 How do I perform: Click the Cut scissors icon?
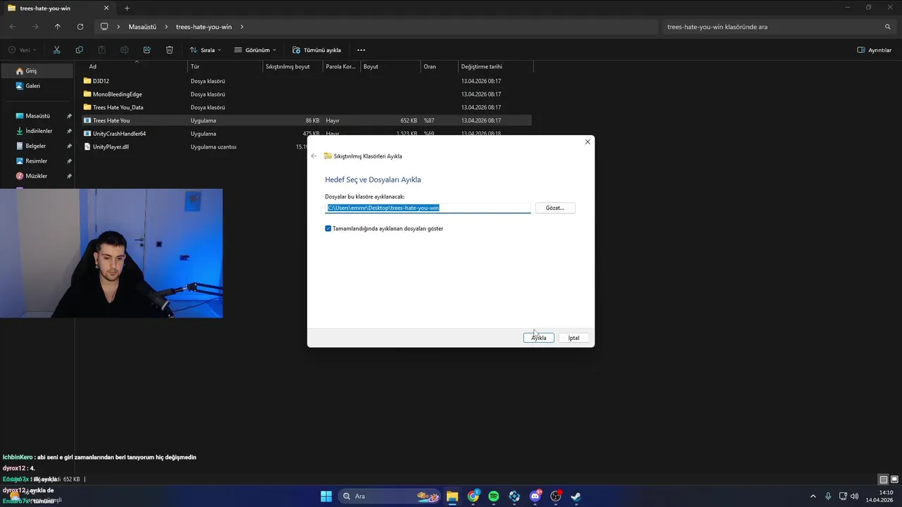point(57,50)
